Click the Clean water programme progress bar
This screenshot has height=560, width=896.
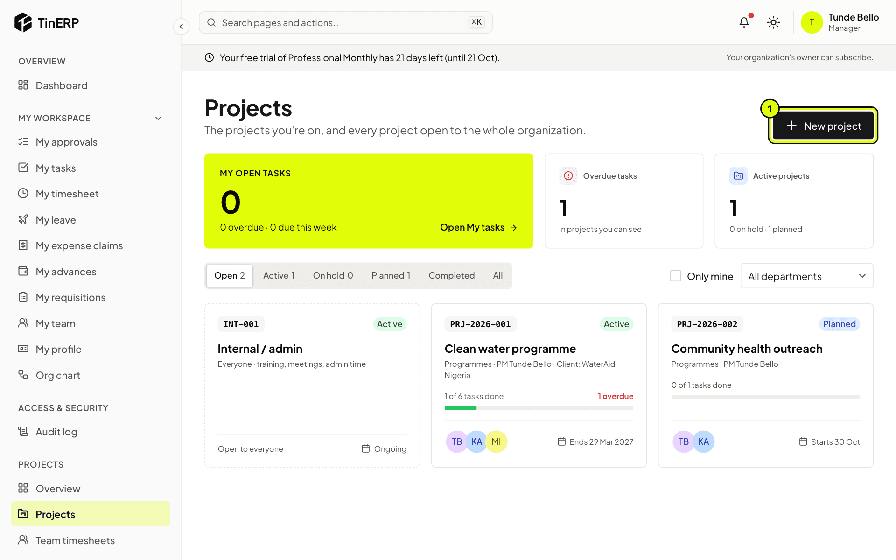pyautogui.click(x=539, y=408)
